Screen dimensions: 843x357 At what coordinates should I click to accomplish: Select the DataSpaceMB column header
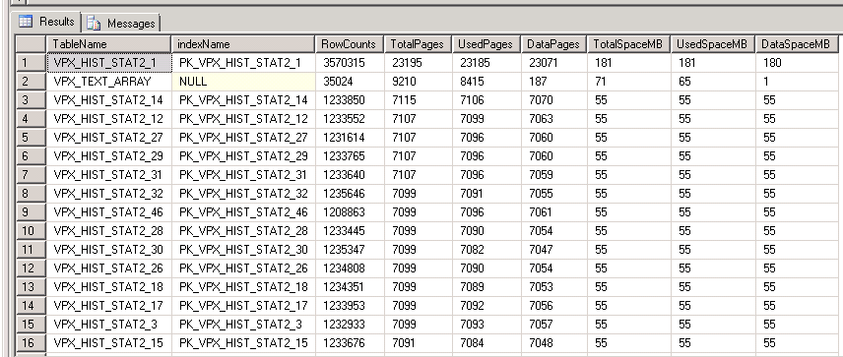coord(797,44)
